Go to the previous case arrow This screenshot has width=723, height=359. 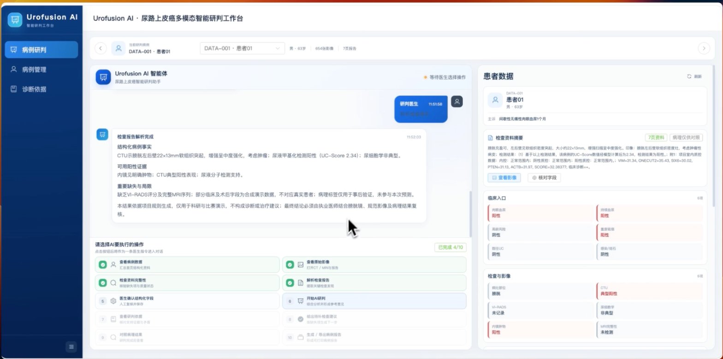[x=101, y=48]
